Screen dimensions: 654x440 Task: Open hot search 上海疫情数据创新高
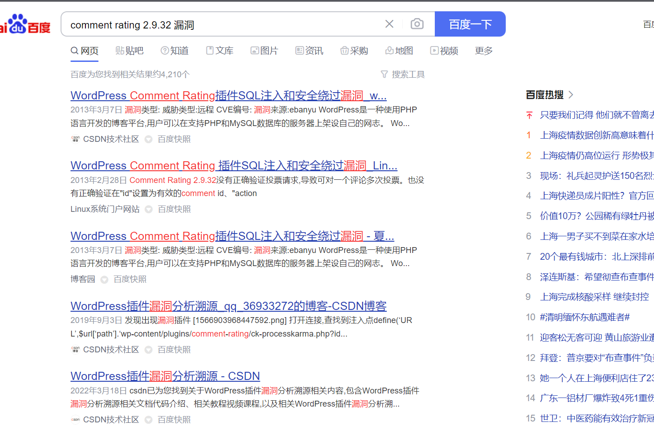coord(597,136)
